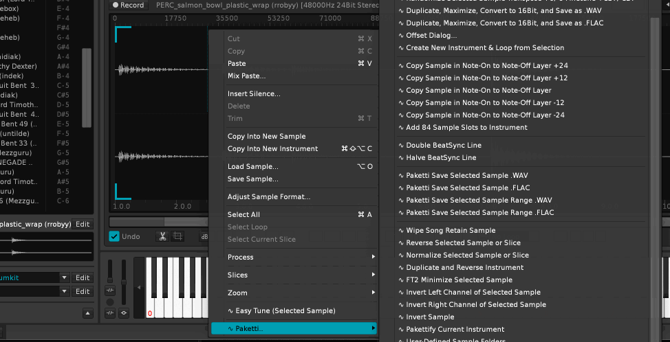Open the drumkit dropdown arrow
The height and width of the screenshot is (342, 670).
pos(64,277)
